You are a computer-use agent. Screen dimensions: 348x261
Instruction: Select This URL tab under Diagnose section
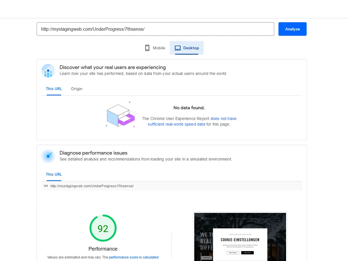54,174
